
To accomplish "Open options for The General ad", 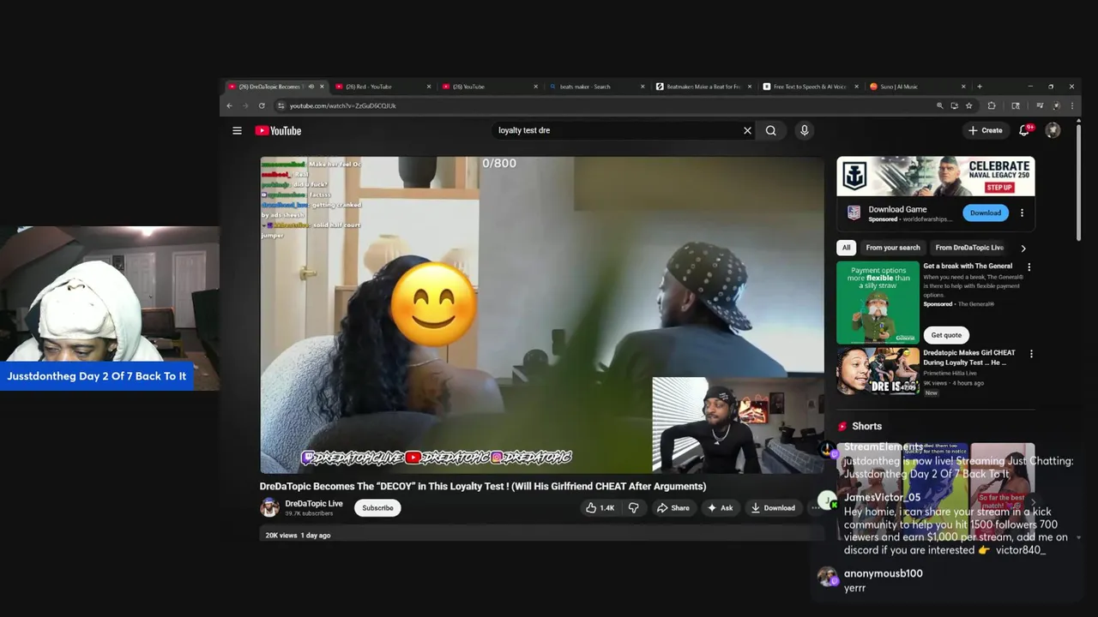I will (1029, 267).
